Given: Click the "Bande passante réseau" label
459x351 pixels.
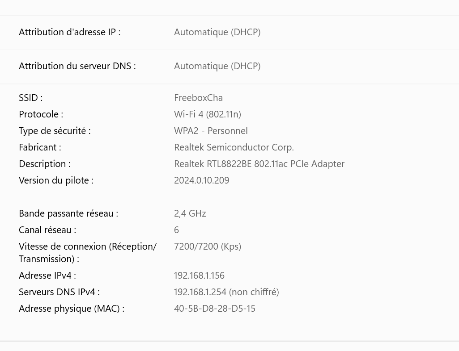Looking at the screenshot, I should click(x=68, y=213).
